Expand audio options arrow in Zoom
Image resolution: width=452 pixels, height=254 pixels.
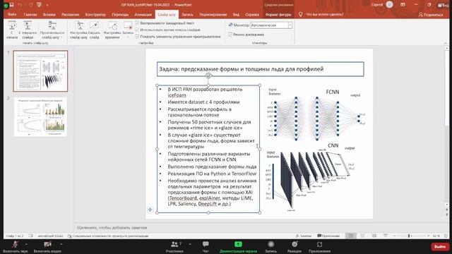tap(26, 244)
